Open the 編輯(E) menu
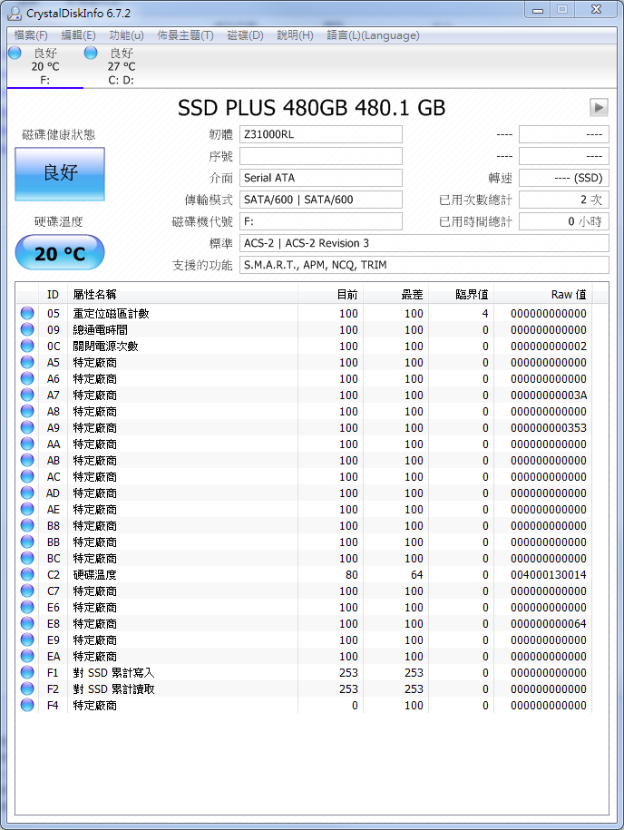The height and width of the screenshot is (830, 624). coord(78,35)
